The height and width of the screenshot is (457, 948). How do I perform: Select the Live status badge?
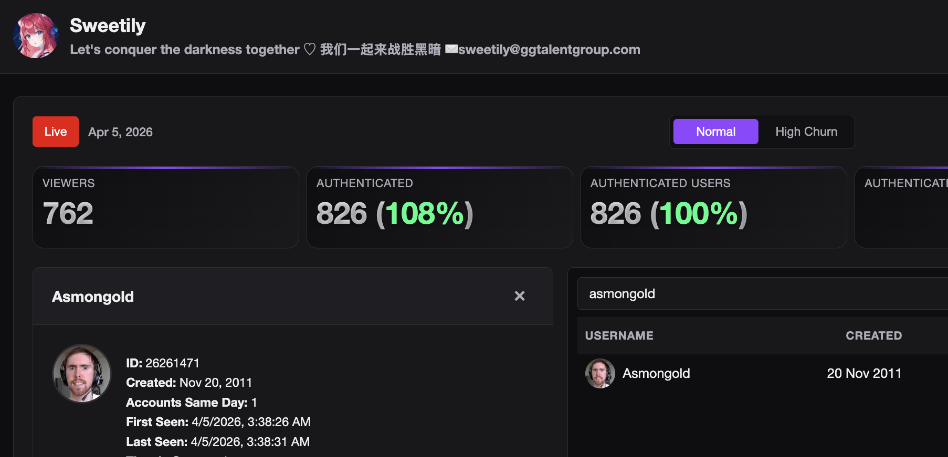point(56,132)
